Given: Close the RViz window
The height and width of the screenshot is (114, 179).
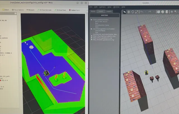Looking at the screenshot, I should point(86,3).
